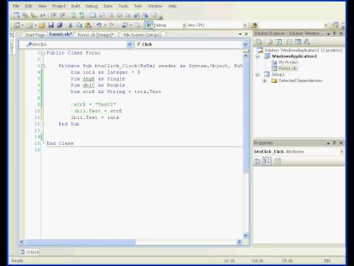Click the Undo arrow icon
354x266 pixels.
(99, 25)
